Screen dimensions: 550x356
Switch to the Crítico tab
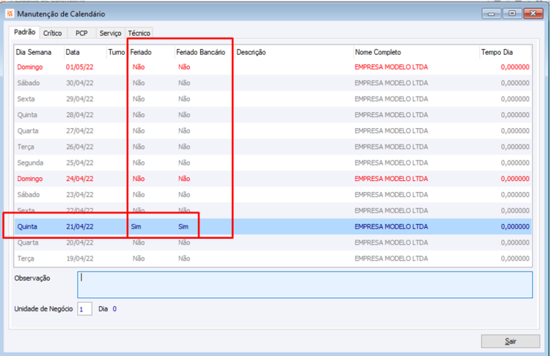[x=53, y=33]
